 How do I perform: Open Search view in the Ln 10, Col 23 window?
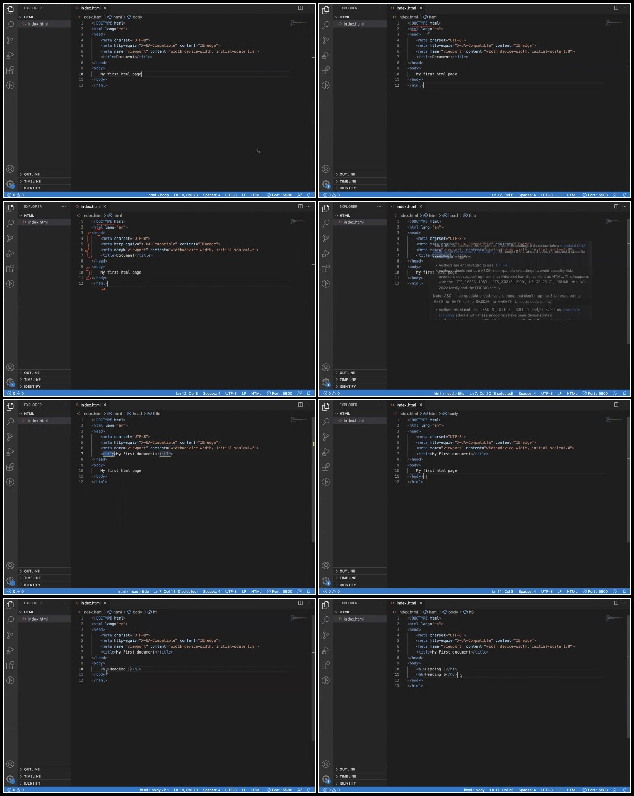[x=10, y=25]
